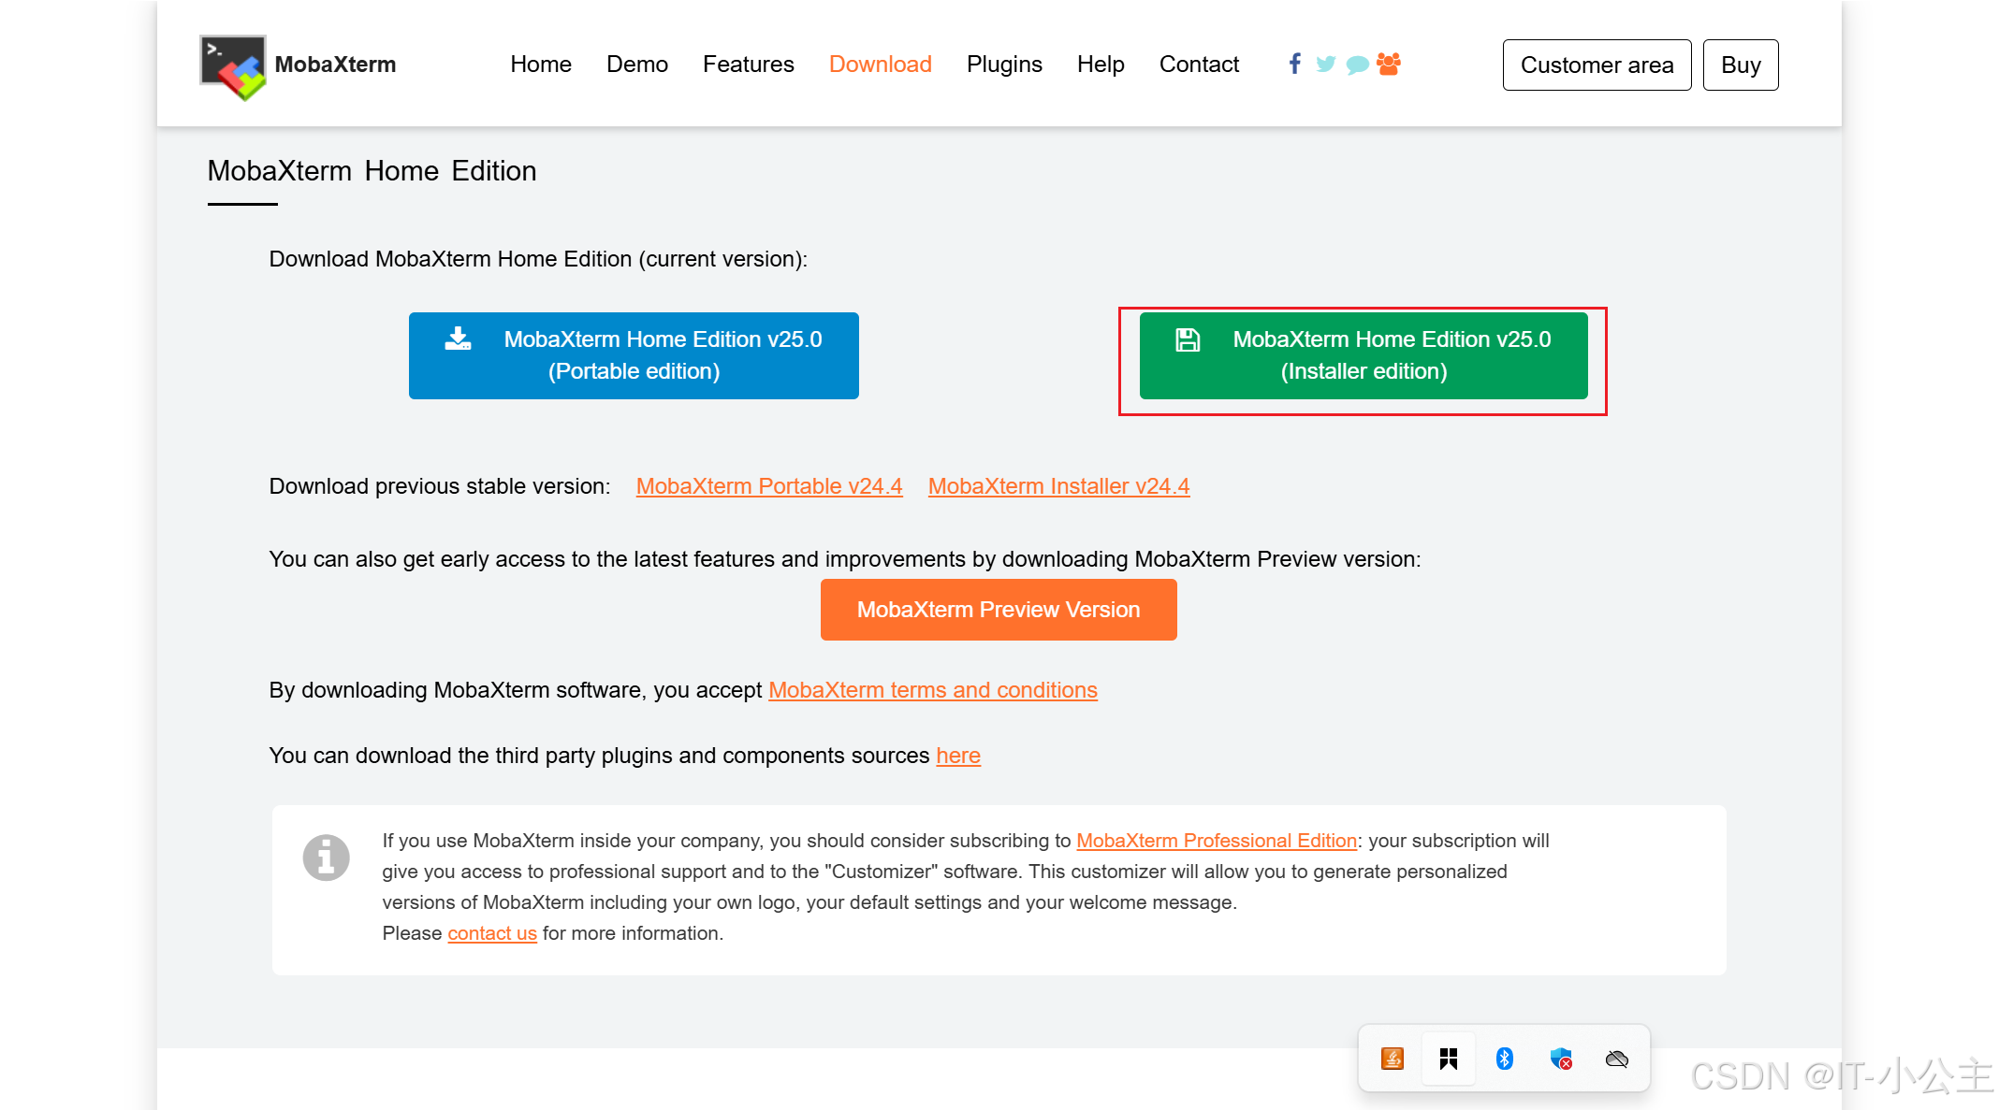Open the Customer area button

[1596, 65]
